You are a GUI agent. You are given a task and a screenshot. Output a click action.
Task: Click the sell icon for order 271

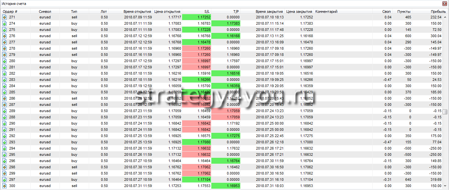pyautogui.click(x=5, y=17)
